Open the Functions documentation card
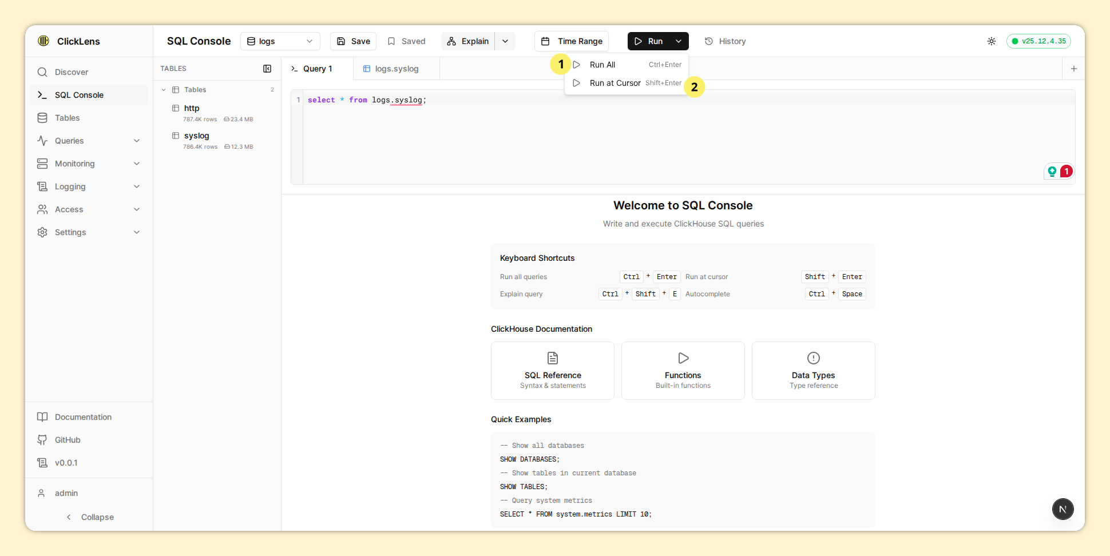Viewport: 1110px width, 556px height. [683, 371]
